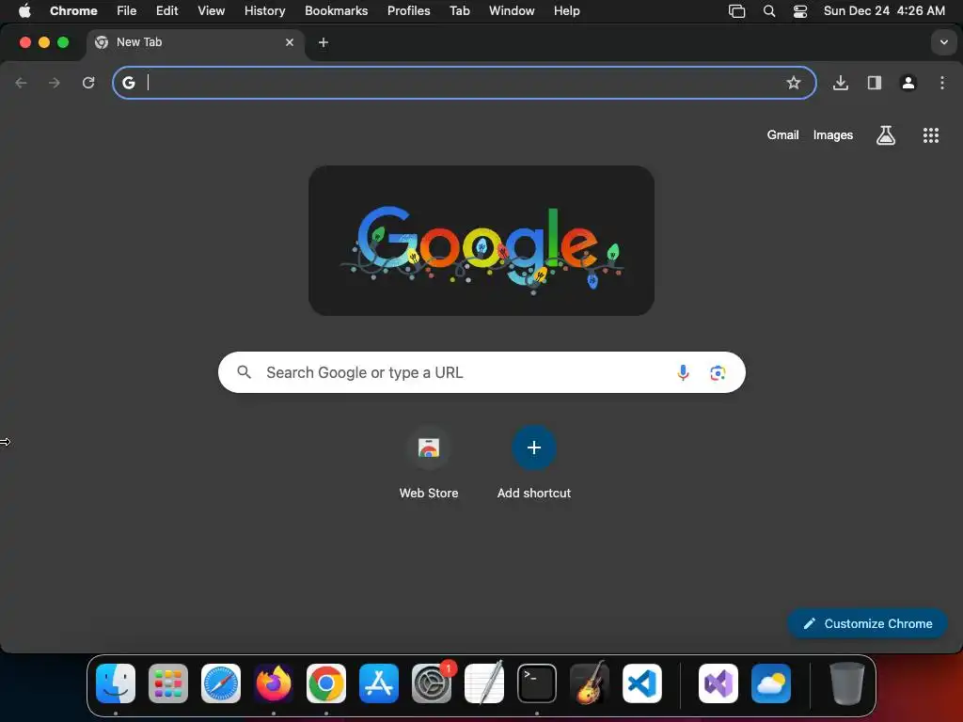The image size is (963, 722).
Task: Click the Customize Chrome button
Action: 867,624
